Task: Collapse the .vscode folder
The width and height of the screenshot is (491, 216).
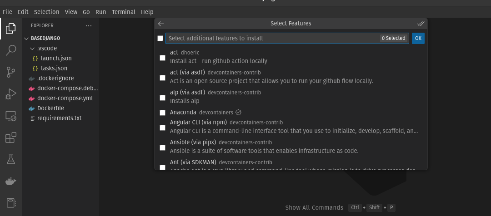Action: pos(32,49)
